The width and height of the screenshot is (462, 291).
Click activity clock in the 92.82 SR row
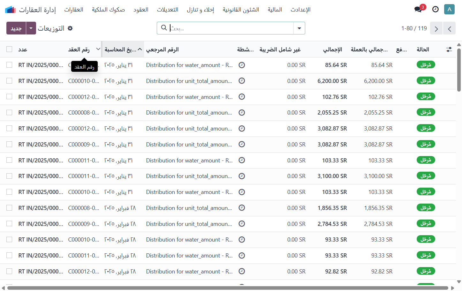point(242,271)
